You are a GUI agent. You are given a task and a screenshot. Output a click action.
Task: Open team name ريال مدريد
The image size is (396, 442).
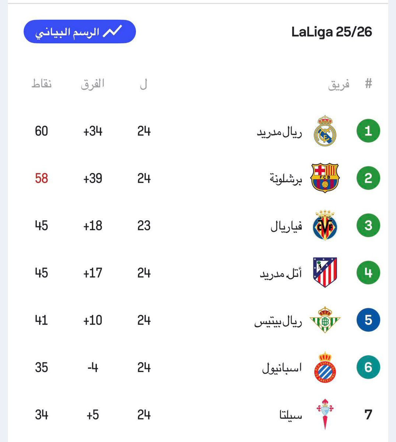point(279,132)
